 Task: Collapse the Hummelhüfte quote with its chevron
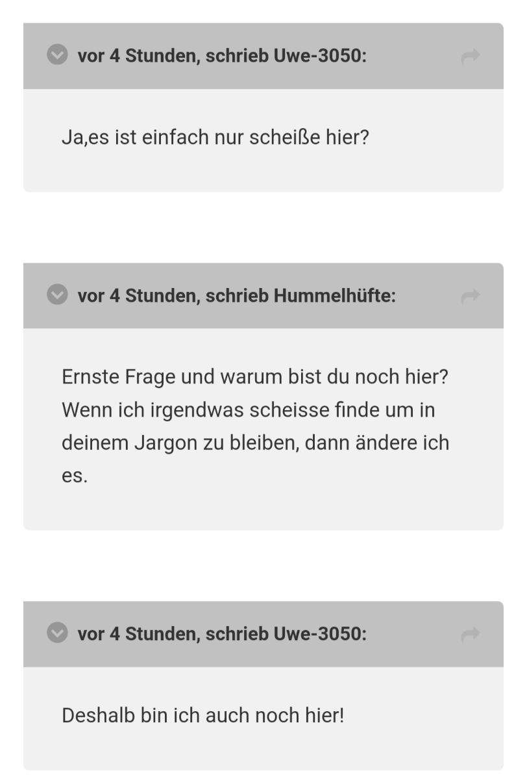pos(57,296)
